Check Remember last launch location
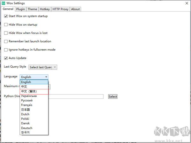Image resolution: width=191 pixels, height=143 pixels. (x=6, y=41)
